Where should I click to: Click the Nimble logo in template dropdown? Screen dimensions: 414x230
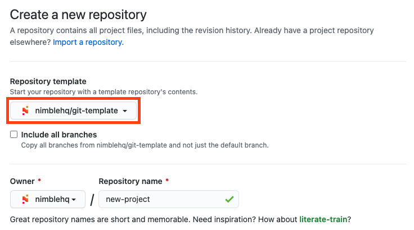(x=24, y=111)
